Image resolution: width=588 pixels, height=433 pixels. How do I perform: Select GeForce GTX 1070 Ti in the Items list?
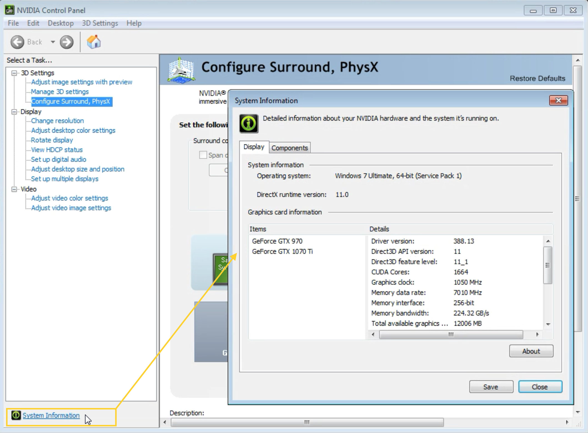[282, 251]
